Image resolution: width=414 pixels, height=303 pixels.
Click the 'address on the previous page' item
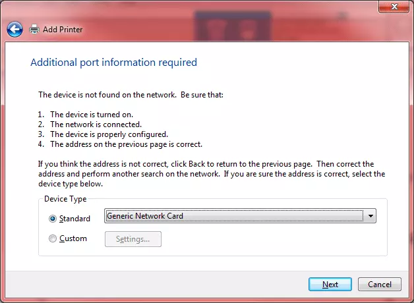[125, 144]
